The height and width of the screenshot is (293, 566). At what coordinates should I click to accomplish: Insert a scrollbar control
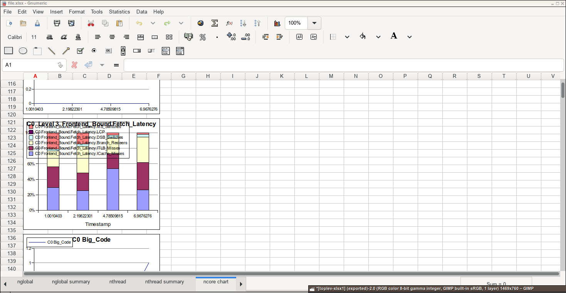(123, 51)
